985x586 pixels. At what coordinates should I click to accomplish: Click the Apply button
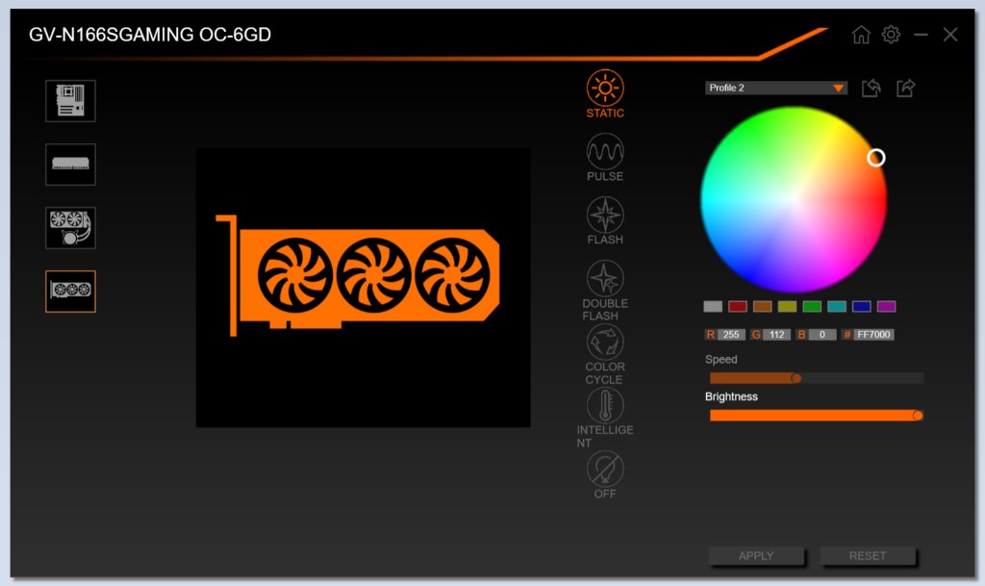pos(756,556)
